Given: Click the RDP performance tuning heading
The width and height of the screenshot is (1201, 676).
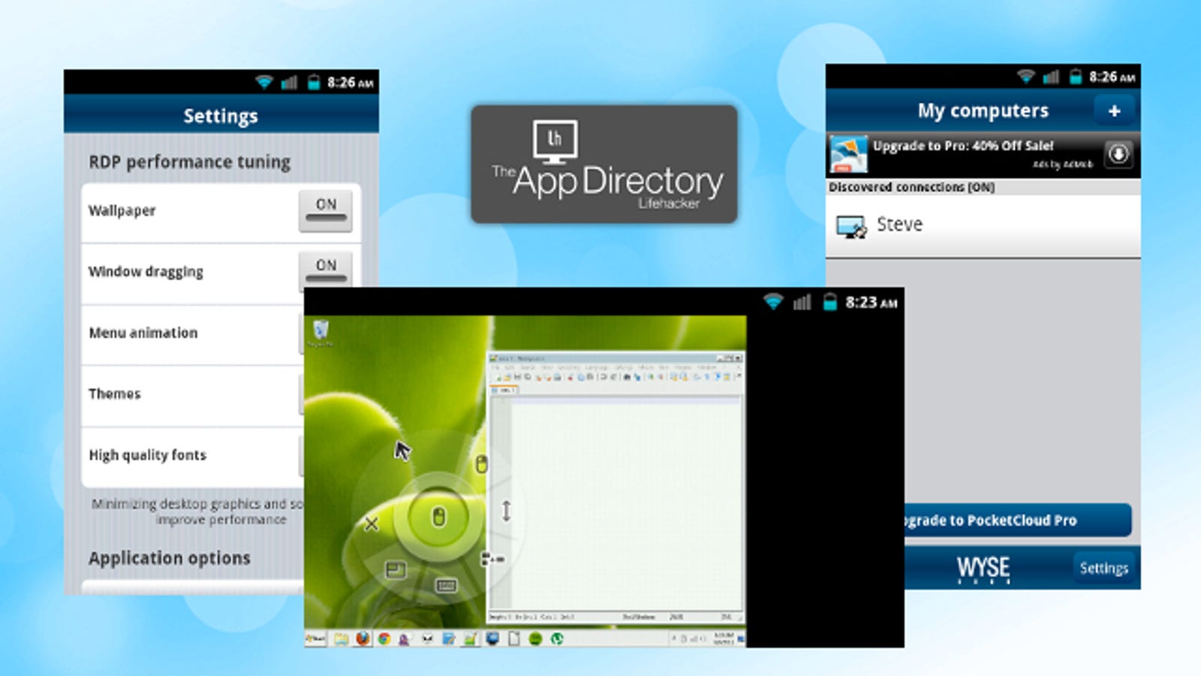Looking at the screenshot, I should pos(189,162).
